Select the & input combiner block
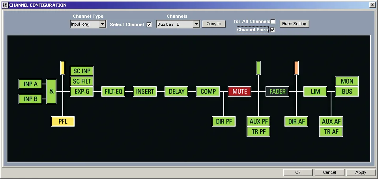 coord(51,91)
